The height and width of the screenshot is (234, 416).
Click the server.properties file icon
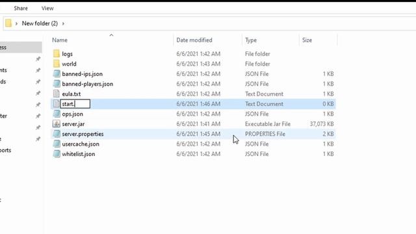57,134
